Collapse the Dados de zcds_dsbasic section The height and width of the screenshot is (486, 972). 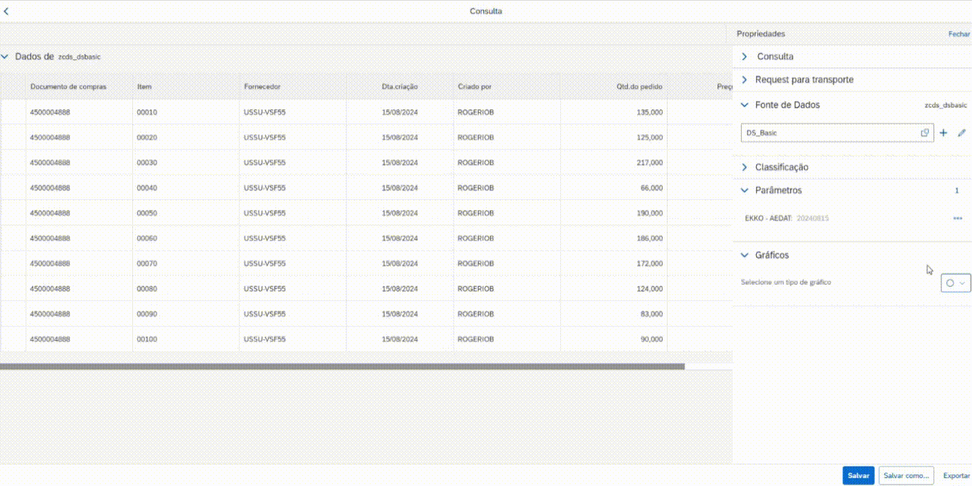pos(5,57)
